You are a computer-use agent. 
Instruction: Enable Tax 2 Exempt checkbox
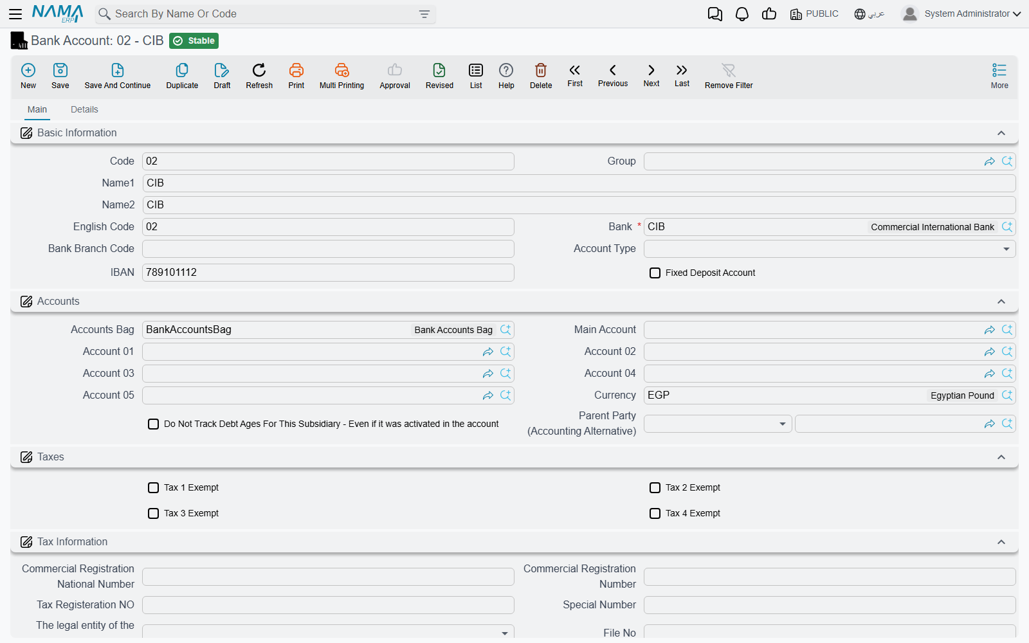coord(655,488)
